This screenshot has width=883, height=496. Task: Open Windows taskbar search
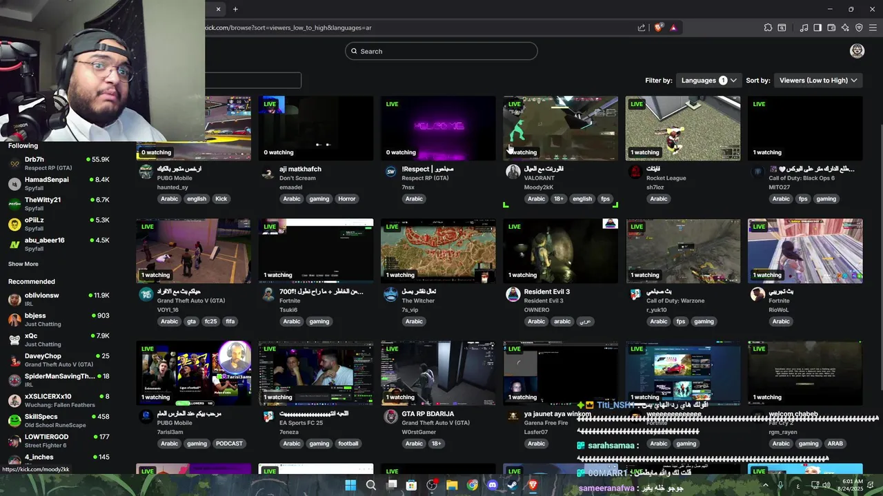[x=371, y=485]
